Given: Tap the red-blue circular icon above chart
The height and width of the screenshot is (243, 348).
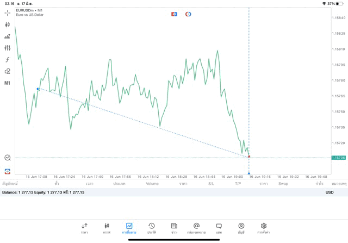Looking at the screenshot, I should click(x=188, y=14).
